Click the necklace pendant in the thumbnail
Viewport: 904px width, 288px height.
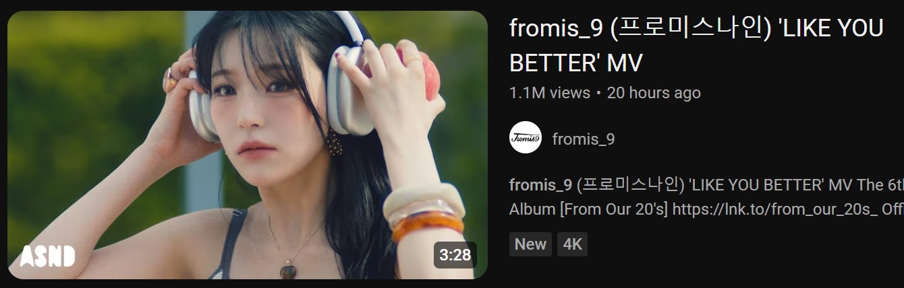[x=288, y=271]
